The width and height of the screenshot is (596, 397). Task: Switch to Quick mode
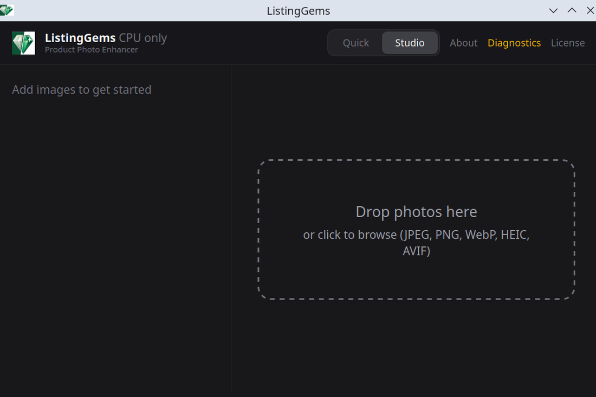pyautogui.click(x=356, y=43)
